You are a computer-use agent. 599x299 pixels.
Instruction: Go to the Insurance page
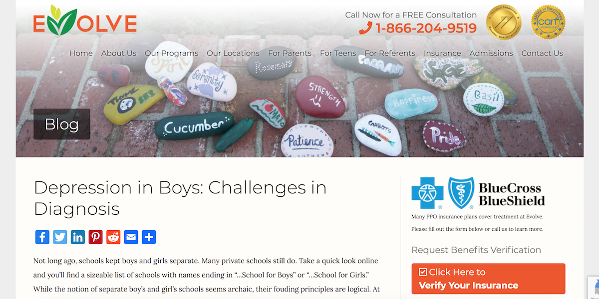(x=442, y=53)
